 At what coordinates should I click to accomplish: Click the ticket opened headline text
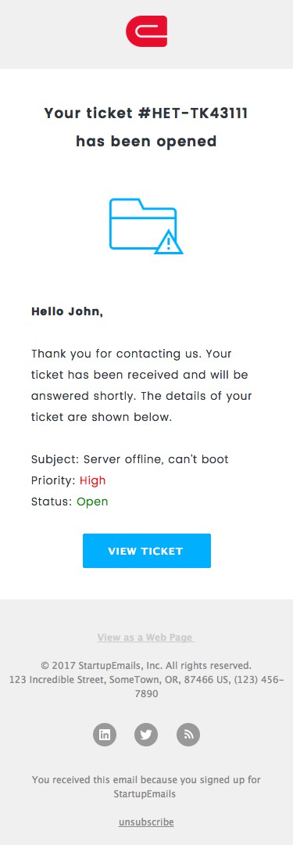click(146, 128)
